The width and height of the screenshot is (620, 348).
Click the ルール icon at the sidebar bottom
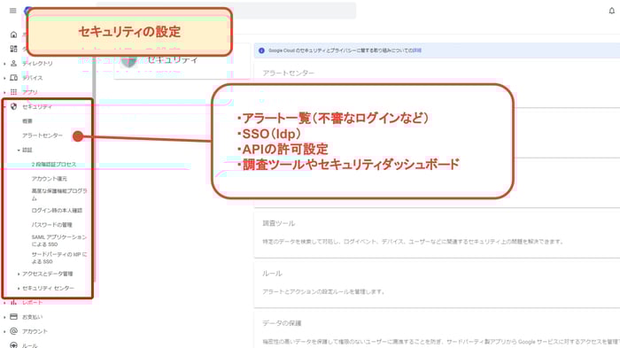[13, 344]
